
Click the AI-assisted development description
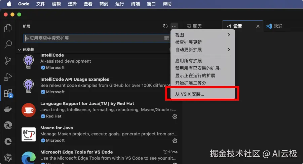[x=66, y=61]
